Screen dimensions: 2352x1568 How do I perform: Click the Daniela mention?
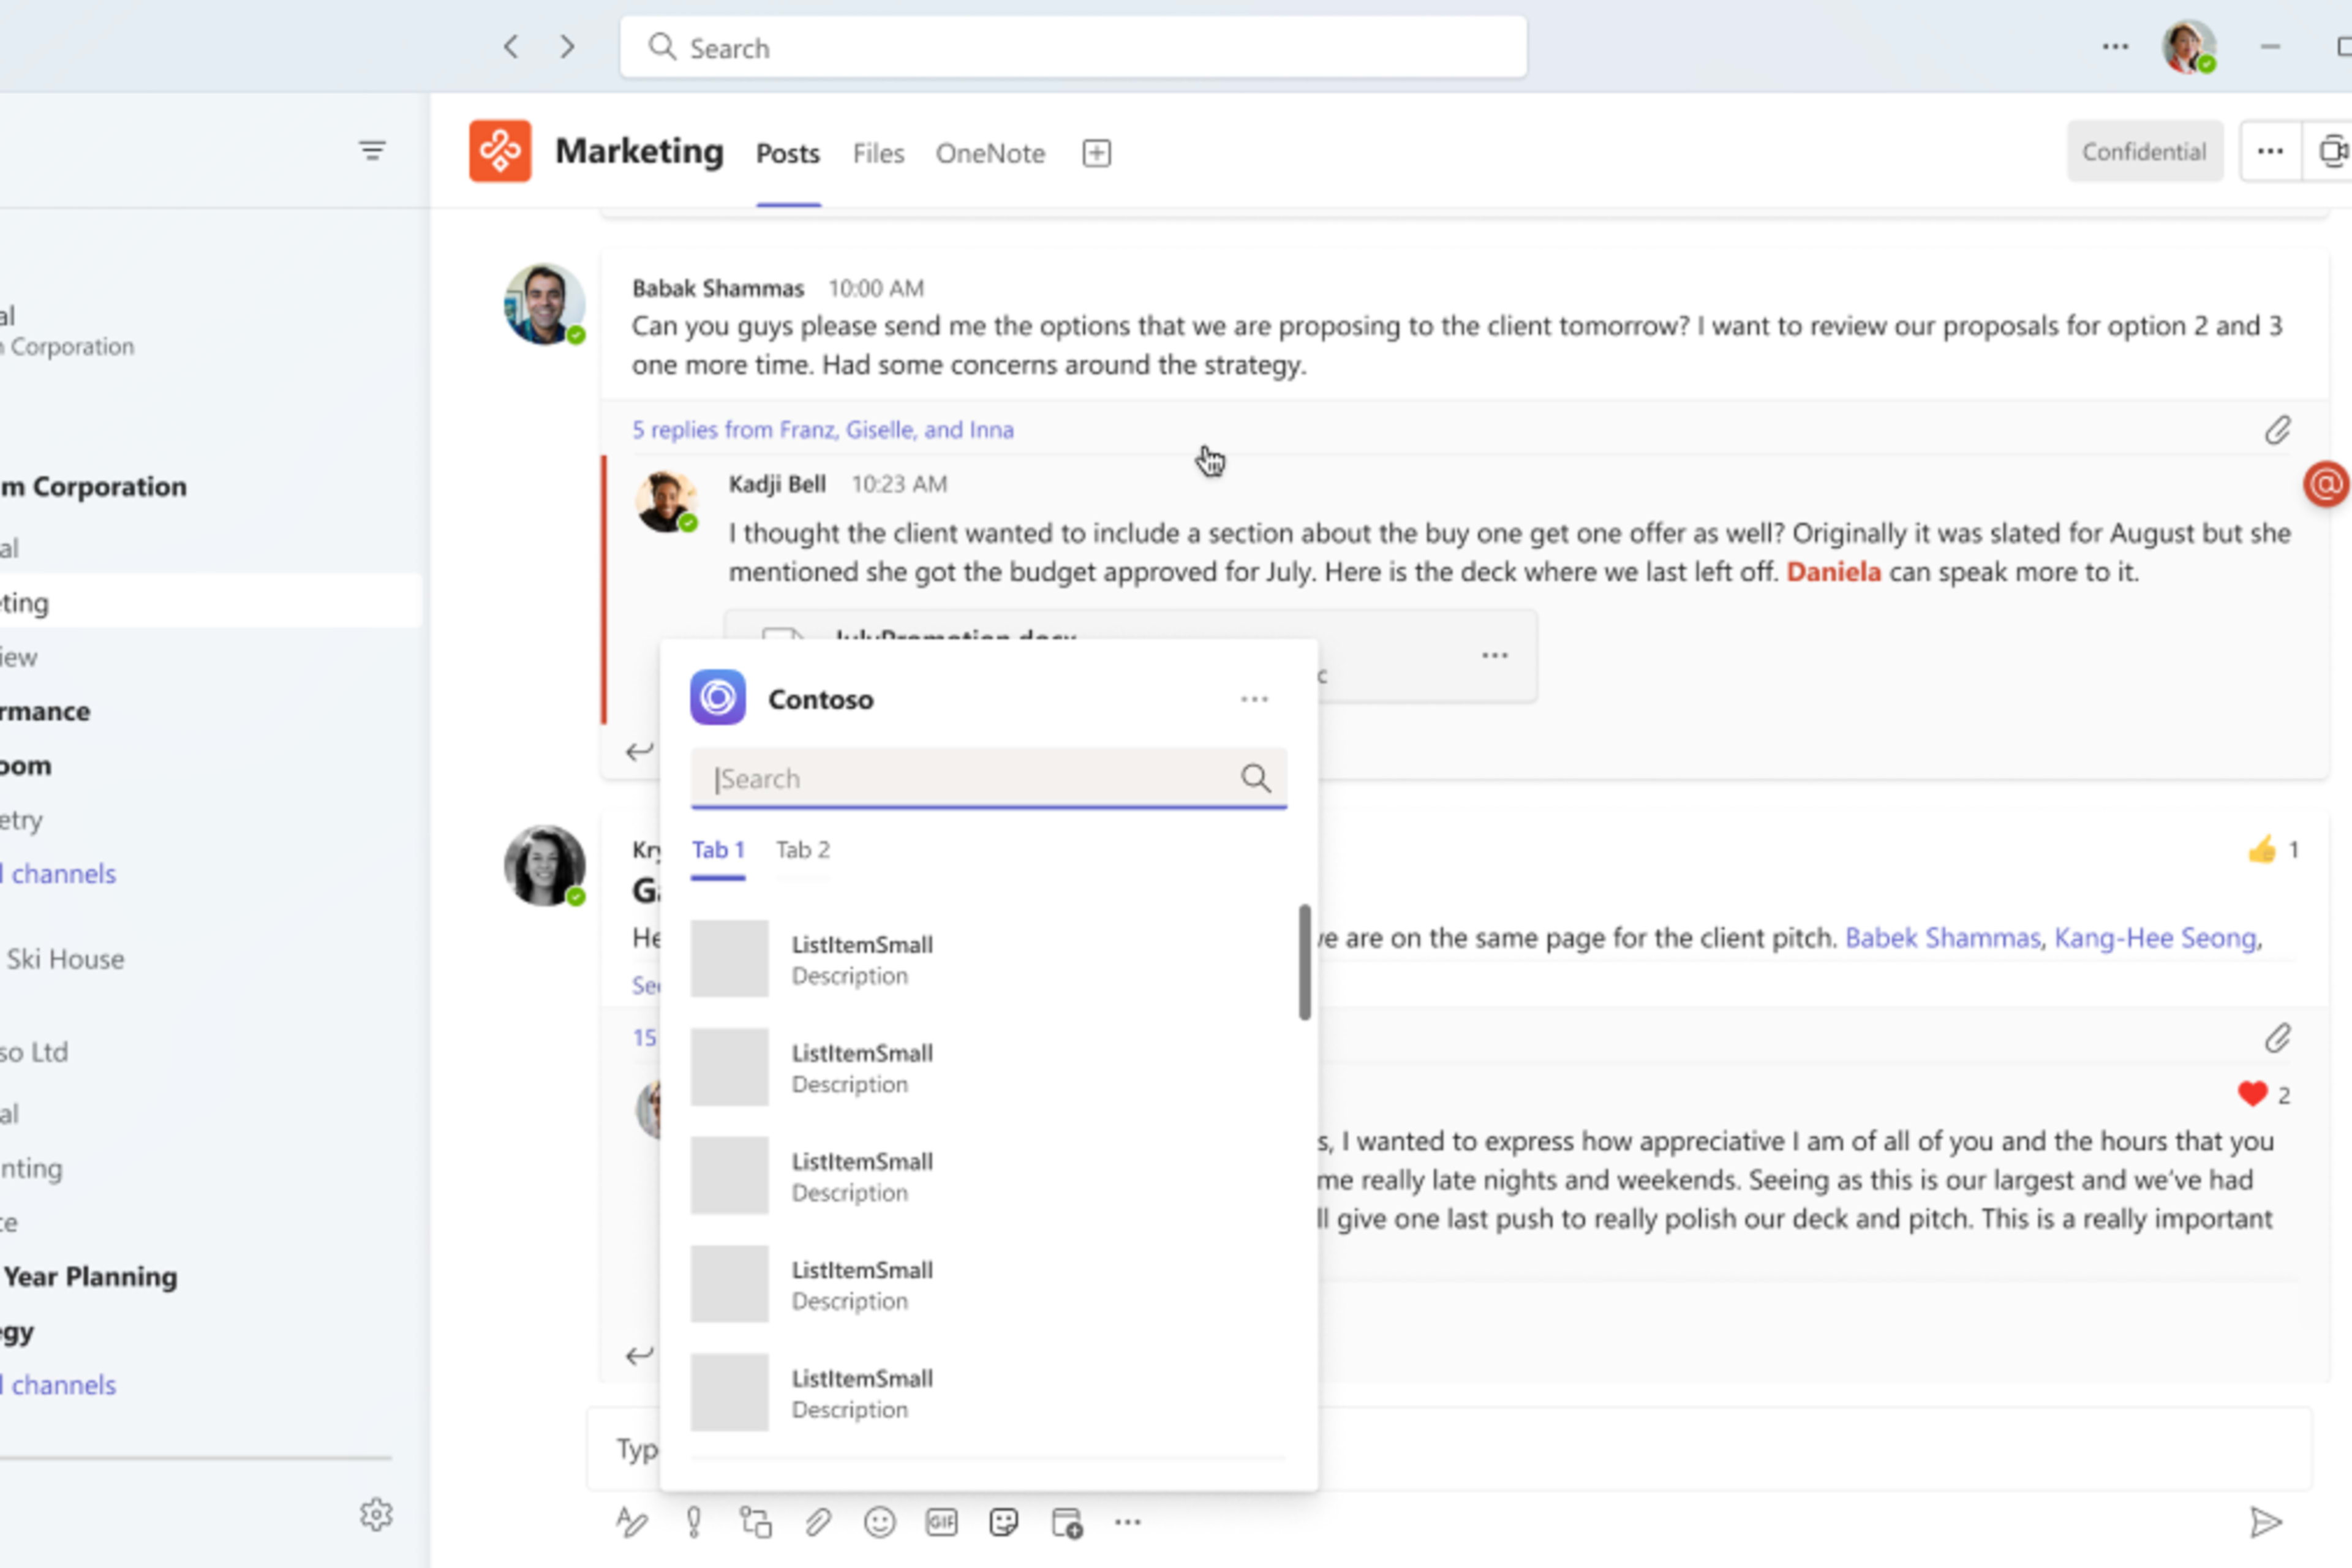point(1833,572)
